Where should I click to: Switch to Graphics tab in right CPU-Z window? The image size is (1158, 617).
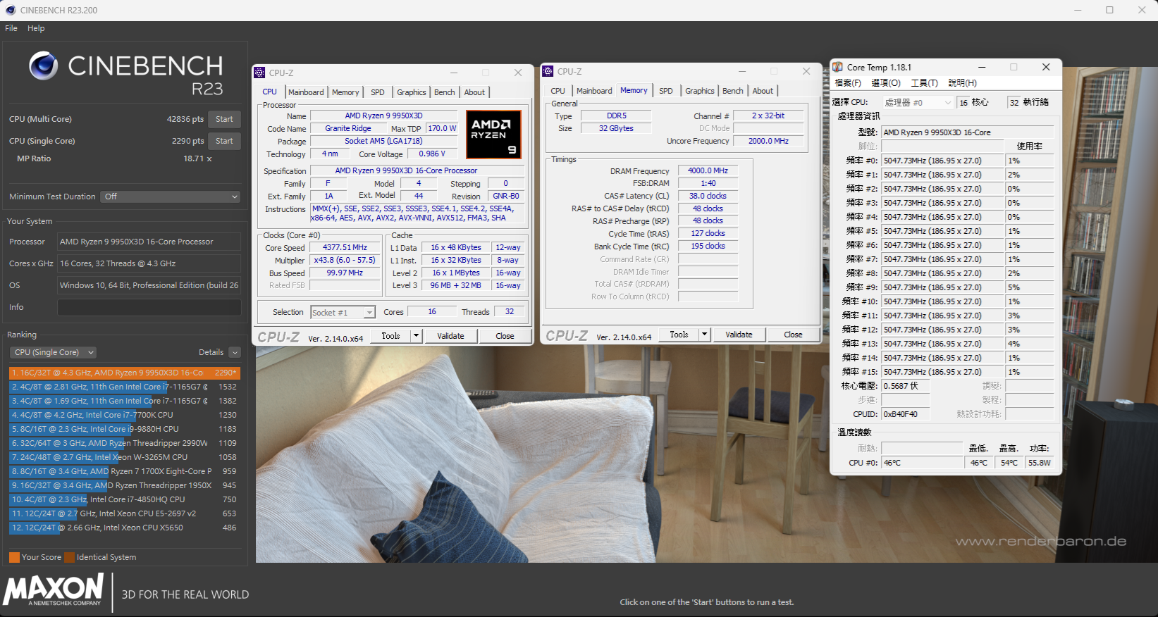(x=699, y=91)
